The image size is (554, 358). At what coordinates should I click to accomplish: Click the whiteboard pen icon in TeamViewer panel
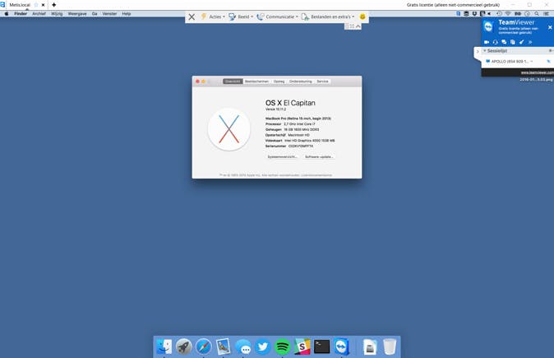(x=521, y=42)
